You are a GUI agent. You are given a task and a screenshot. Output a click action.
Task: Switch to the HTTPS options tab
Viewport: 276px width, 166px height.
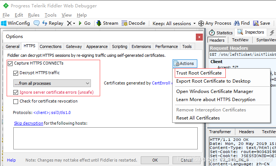point(30,46)
